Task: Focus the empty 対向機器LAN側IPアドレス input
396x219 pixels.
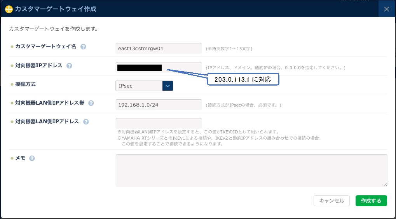Action: click(159, 123)
